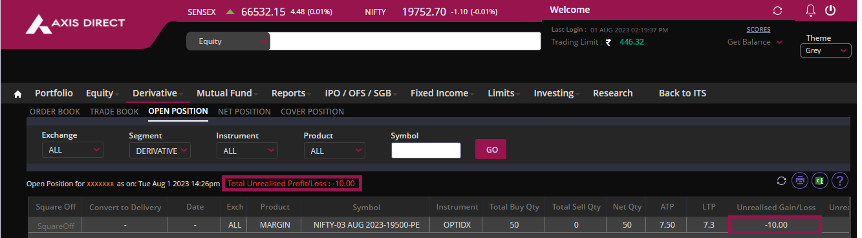Open the Equity search type dropdown
The image size is (862, 238).
point(228,41)
